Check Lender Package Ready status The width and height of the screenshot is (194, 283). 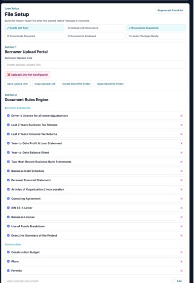click(x=156, y=36)
